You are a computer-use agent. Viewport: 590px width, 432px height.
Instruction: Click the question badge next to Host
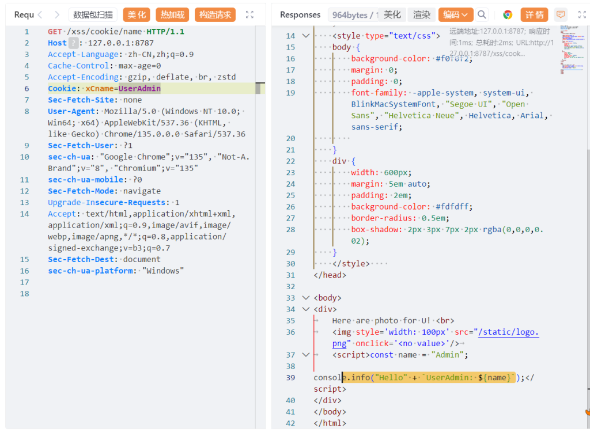coord(73,43)
